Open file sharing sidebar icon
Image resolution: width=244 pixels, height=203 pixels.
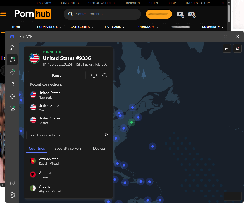(12, 84)
